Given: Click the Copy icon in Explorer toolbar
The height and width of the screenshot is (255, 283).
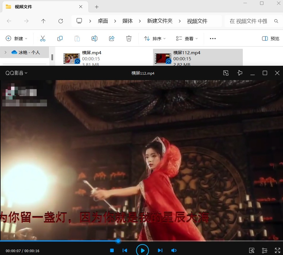Looking at the screenshot, I should pos(60,38).
